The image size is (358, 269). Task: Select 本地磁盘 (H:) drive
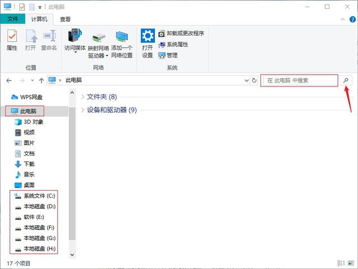[x=35, y=248]
